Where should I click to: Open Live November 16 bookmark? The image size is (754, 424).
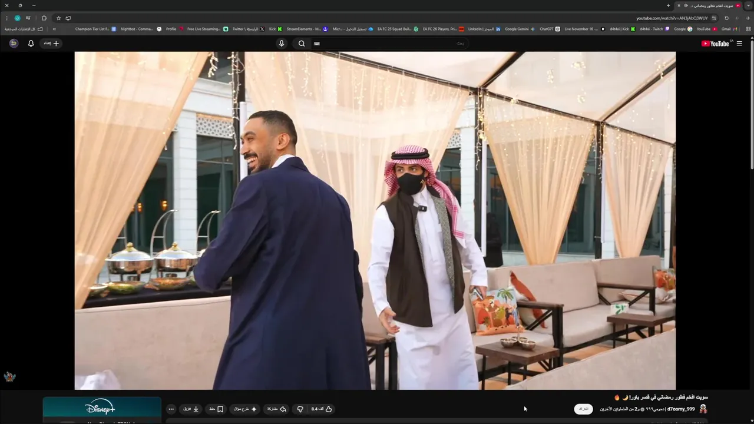click(584, 29)
